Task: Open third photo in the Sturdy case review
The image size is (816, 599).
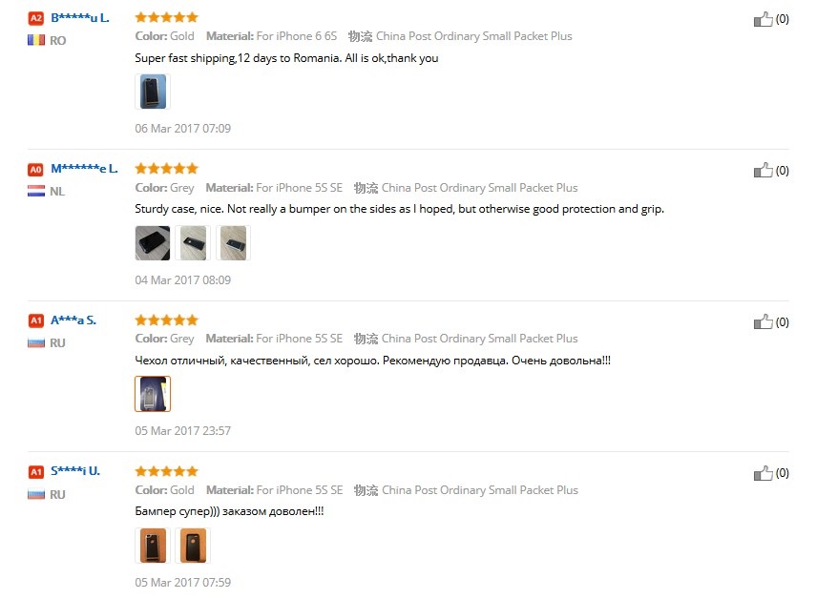Action: click(232, 243)
